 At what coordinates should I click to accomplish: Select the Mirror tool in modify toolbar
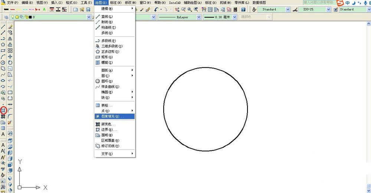pyautogui.click(x=10, y=38)
